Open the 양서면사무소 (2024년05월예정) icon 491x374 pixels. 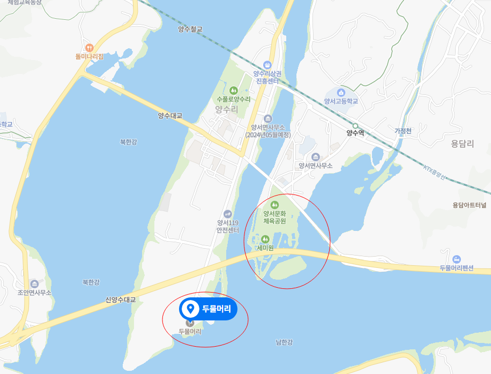[267, 118]
